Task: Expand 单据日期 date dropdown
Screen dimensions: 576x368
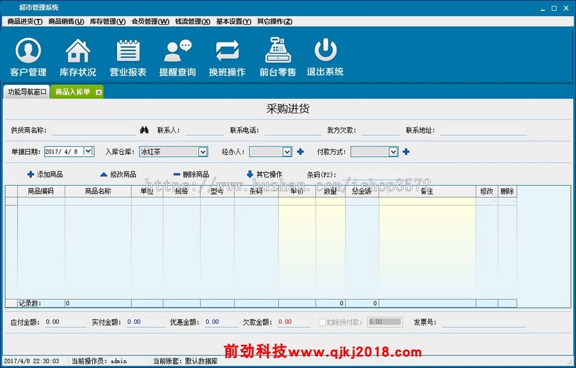Action: pyautogui.click(x=88, y=151)
